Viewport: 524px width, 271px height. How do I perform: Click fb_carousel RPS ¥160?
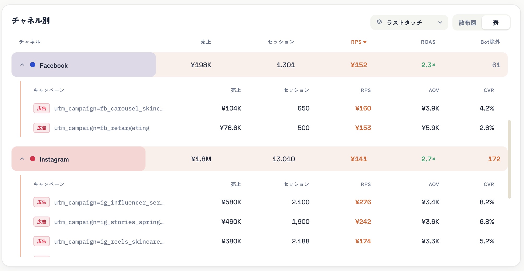pos(363,108)
